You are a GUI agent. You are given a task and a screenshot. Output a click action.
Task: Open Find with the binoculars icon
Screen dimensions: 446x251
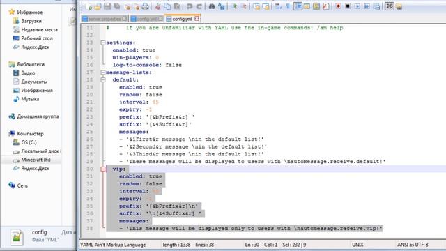point(211,6)
